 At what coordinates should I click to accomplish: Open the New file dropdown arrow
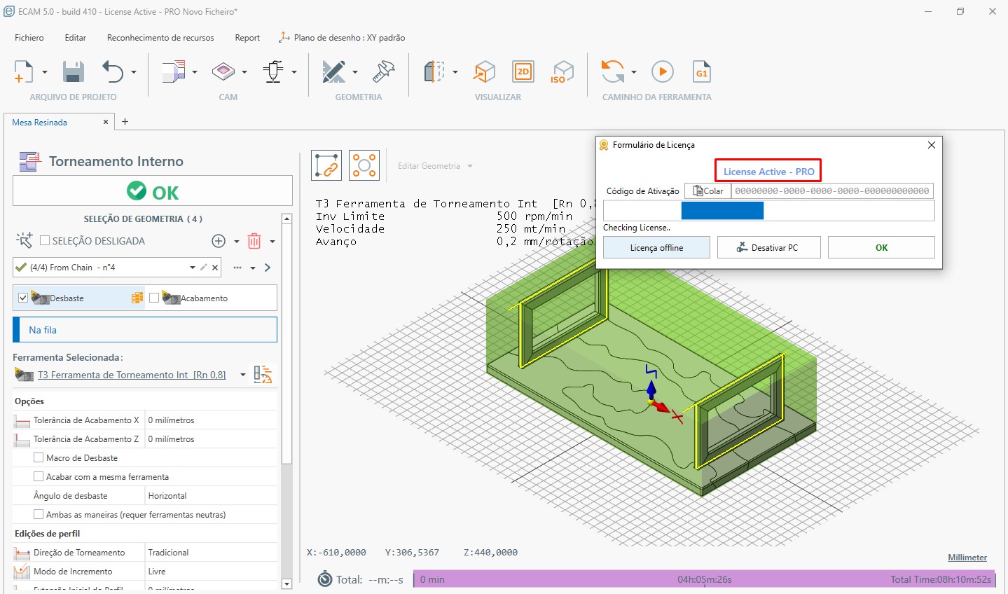44,72
